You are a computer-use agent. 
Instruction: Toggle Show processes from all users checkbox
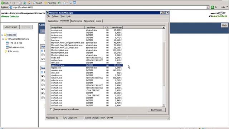pos(51,109)
